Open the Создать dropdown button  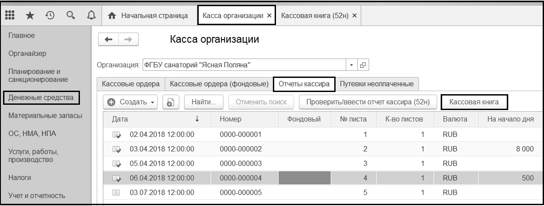tap(132, 102)
